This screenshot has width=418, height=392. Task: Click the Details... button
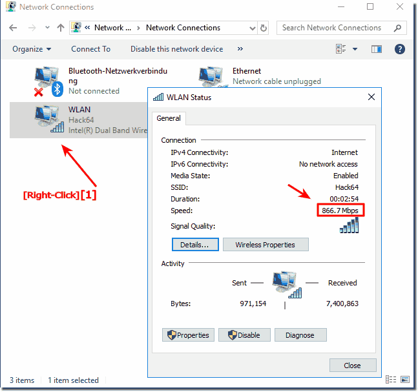[195, 245]
